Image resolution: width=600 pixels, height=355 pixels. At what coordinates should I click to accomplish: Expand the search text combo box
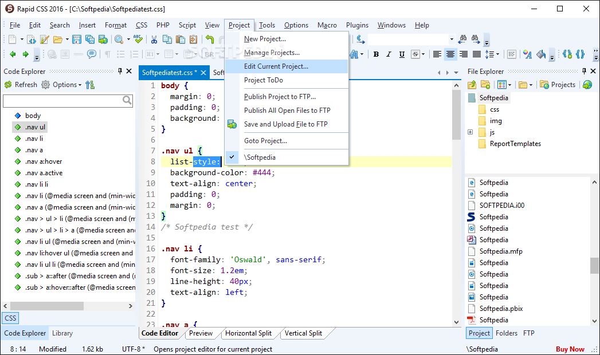(452, 39)
